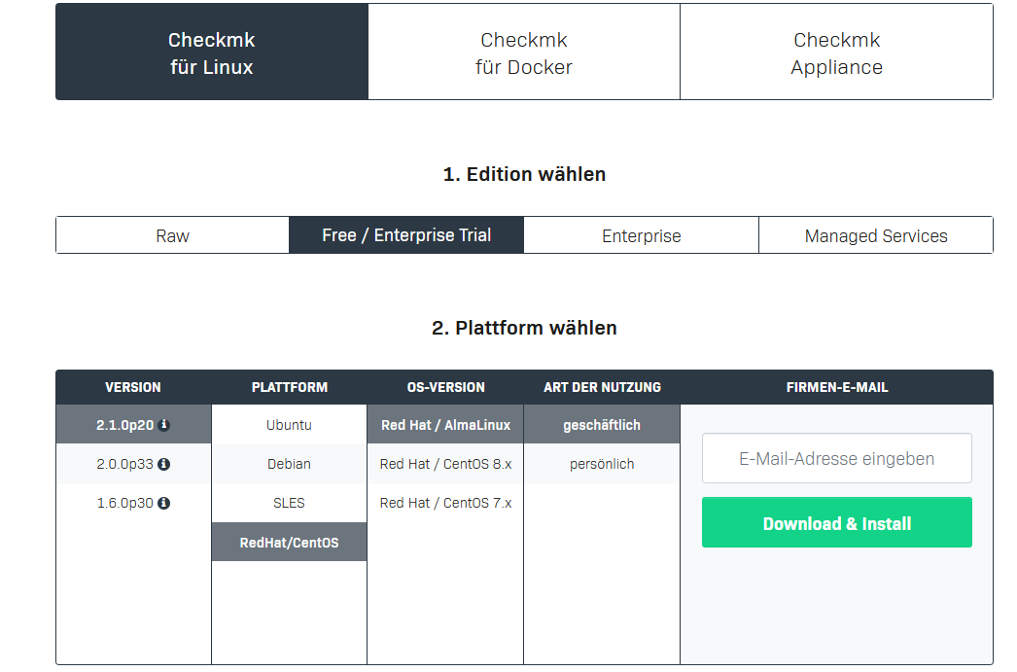Click info icon beside version 2.0.0p33
This screenshot has height=672, width=1017.
click(163, 464)
